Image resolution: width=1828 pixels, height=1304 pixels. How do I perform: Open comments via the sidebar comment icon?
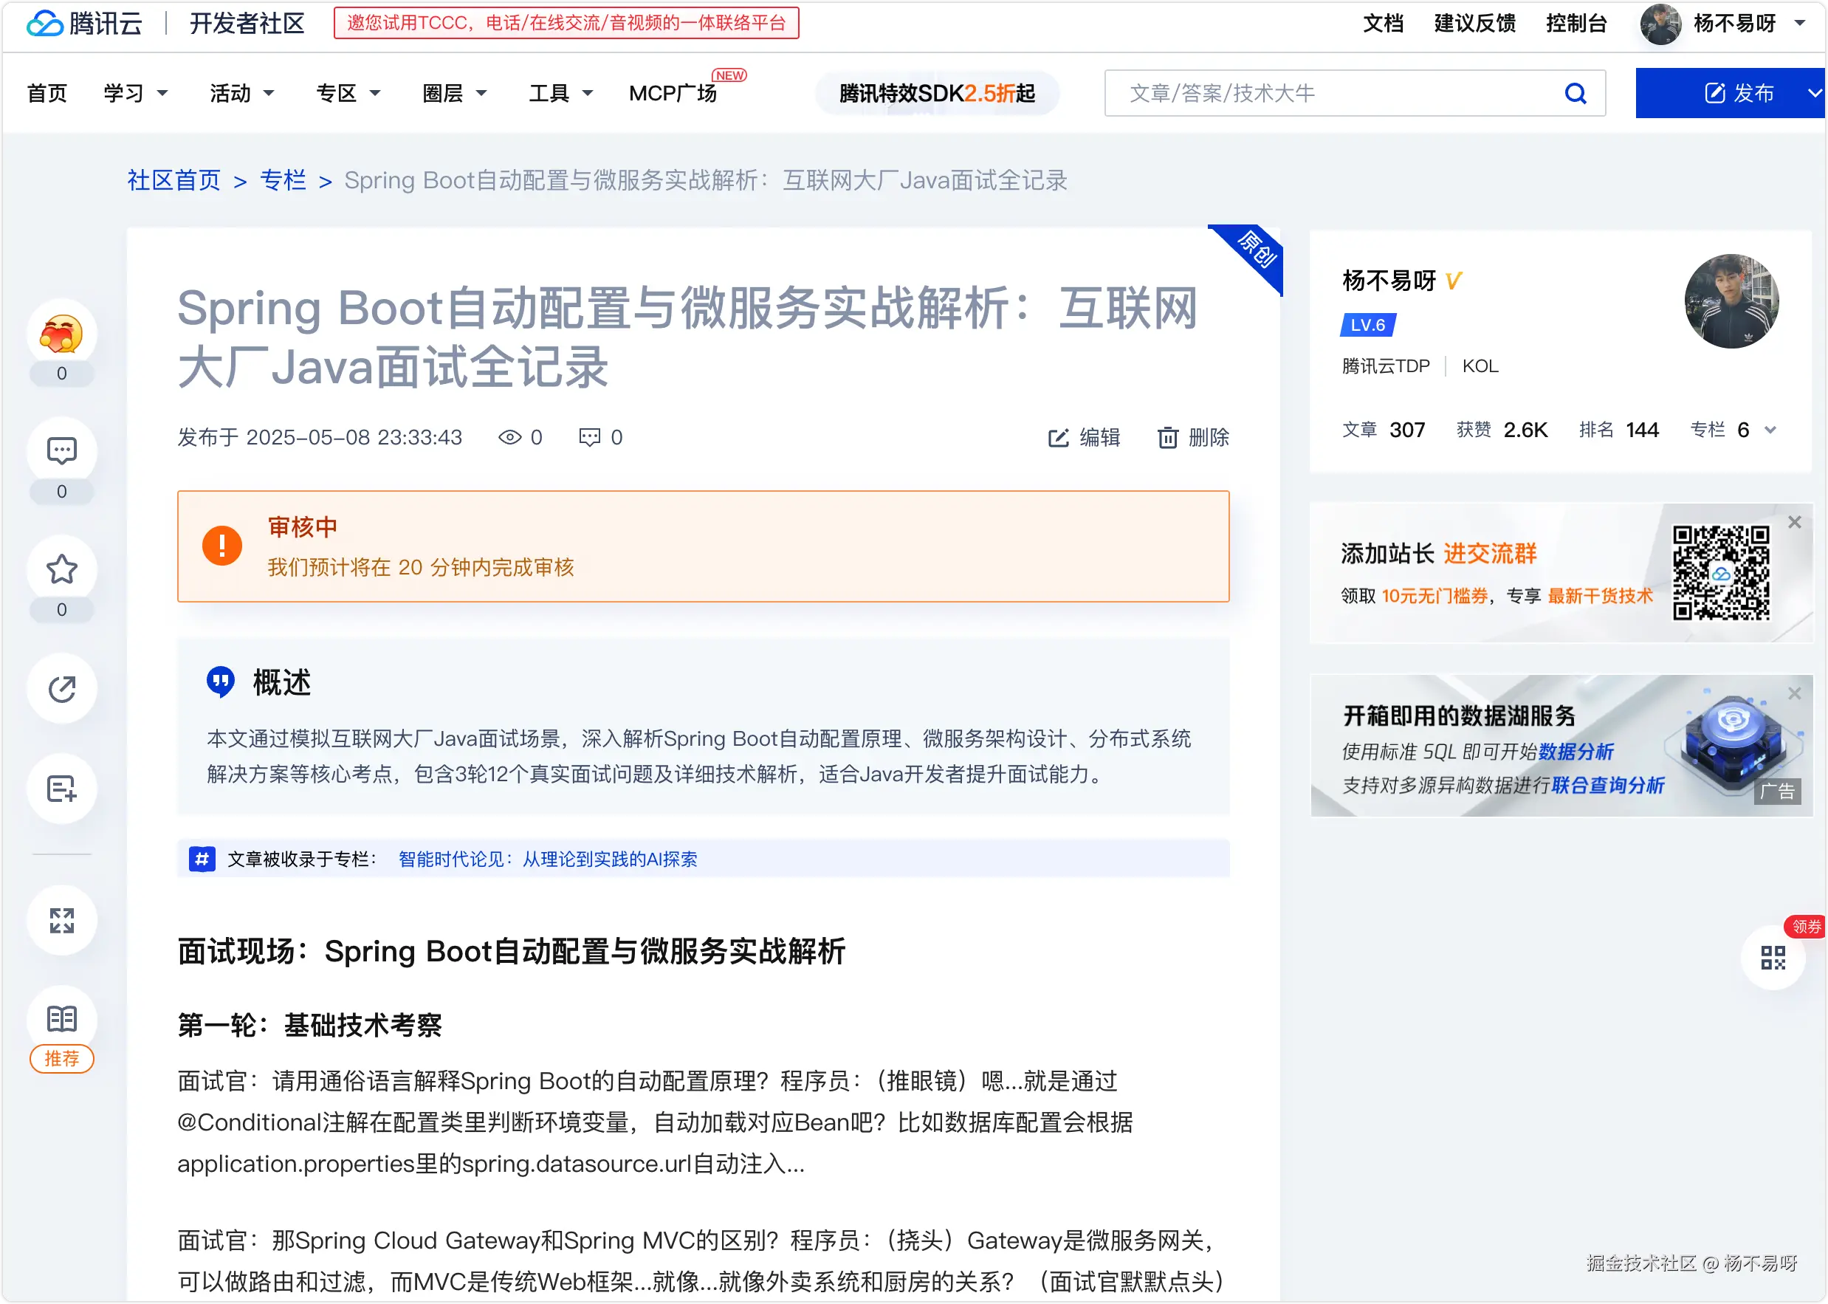(x=62, y=451)
